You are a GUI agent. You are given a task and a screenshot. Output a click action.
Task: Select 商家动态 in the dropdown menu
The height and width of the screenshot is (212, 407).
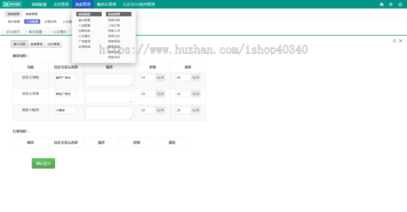tap(114, 36)
